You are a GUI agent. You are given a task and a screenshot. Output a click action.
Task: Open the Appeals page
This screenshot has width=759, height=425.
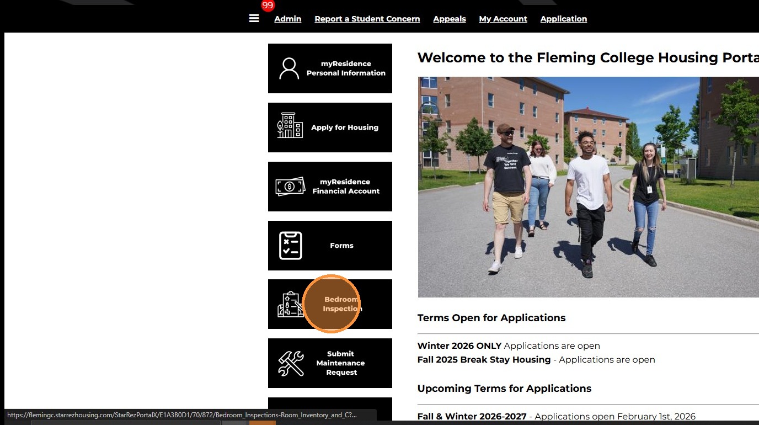coord(450,19)
